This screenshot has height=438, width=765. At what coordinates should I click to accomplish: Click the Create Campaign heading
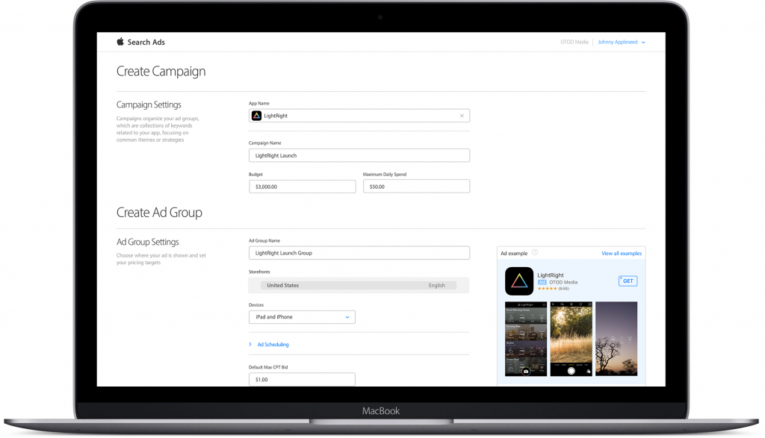click(x=161, y=72)
